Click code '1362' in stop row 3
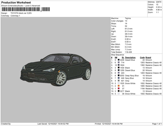 click(143, 65)
